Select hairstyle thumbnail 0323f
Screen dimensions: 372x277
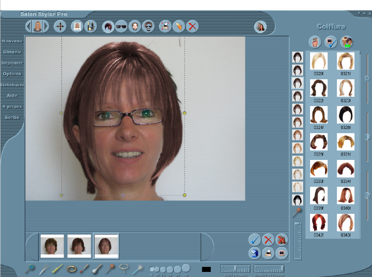346,88
